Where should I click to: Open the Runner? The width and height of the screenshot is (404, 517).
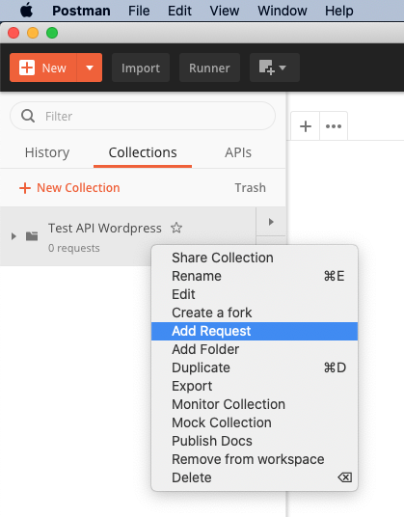pos(209,68)
